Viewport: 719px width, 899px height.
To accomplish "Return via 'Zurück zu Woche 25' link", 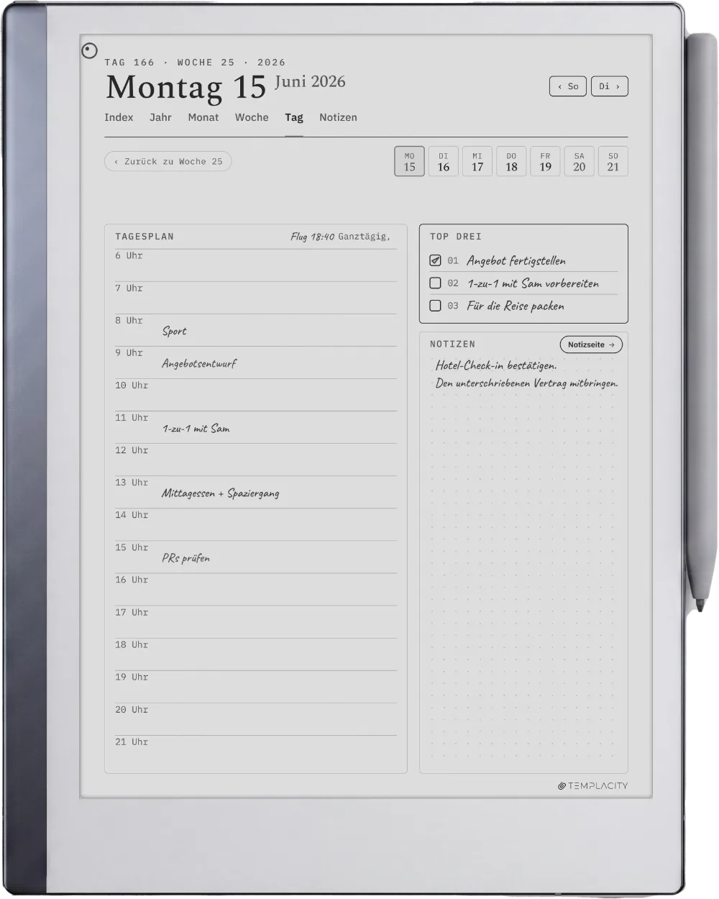I will pyautogui.click(x=168, y=162).
